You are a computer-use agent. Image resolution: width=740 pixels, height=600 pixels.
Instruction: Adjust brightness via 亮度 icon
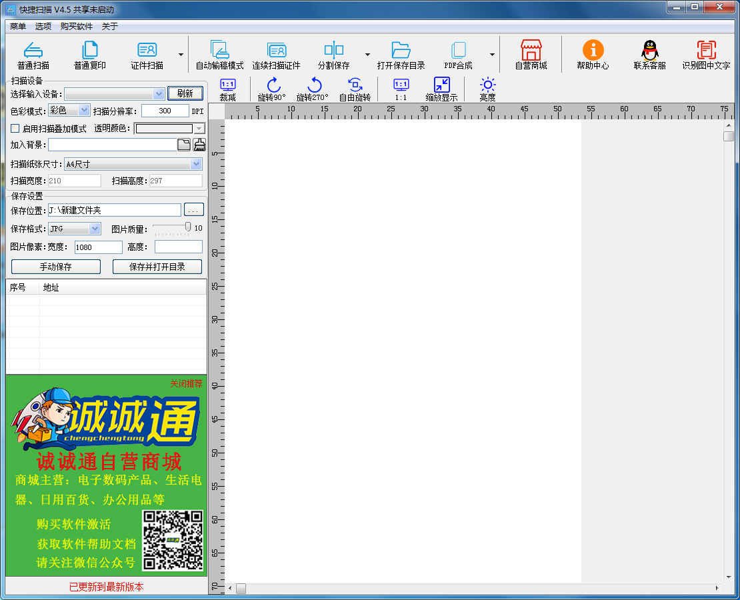tap(488, 85)
